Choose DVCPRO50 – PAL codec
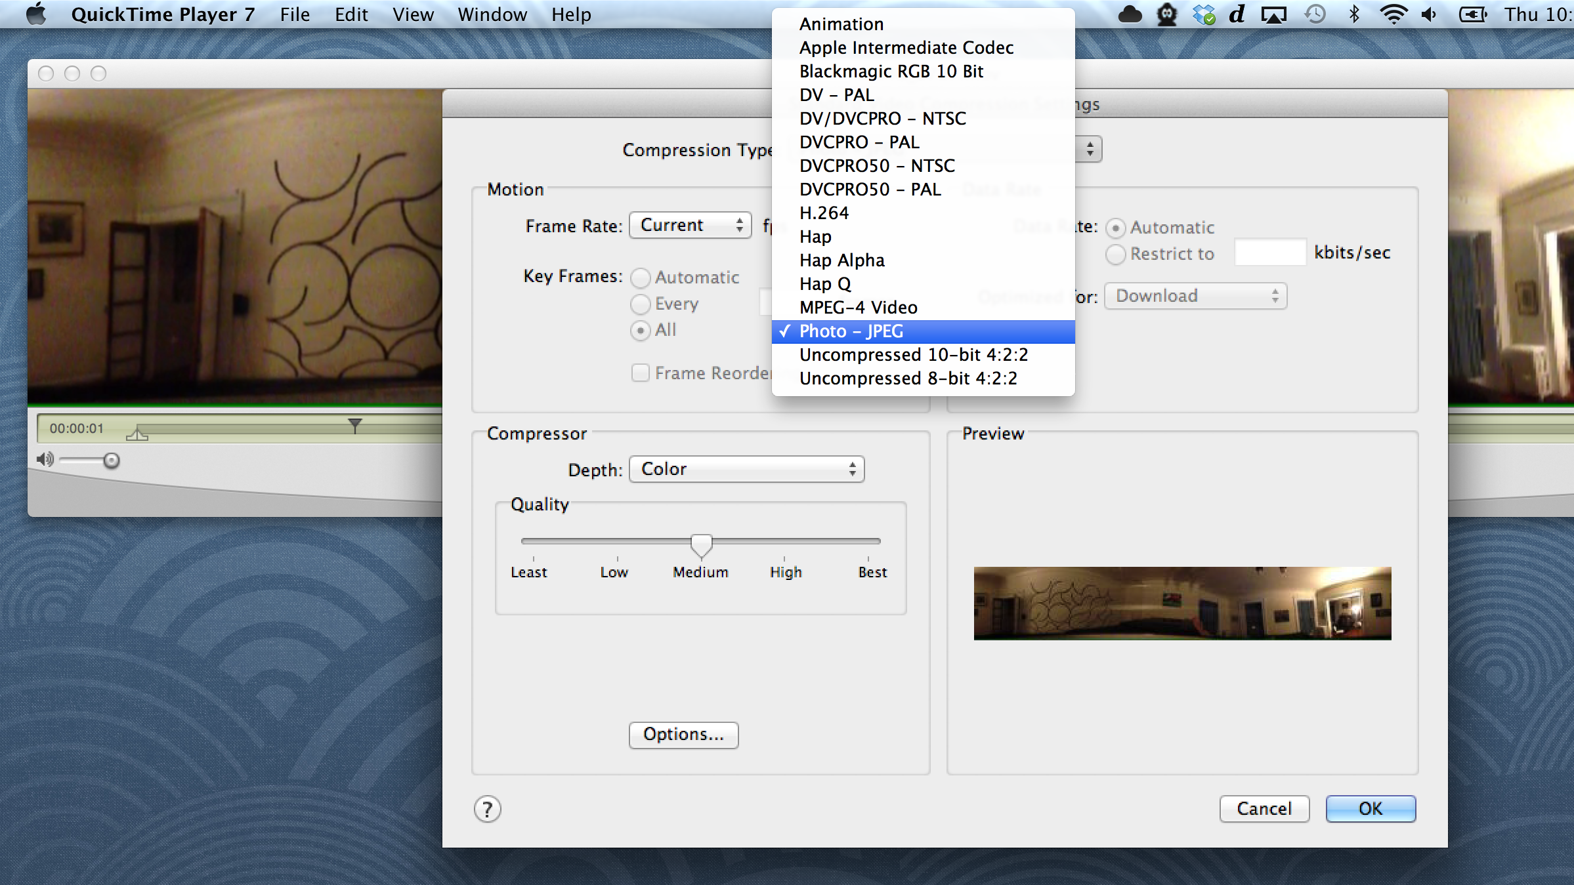The width and height of the screenshot is (1574, 885). (923, 190)
